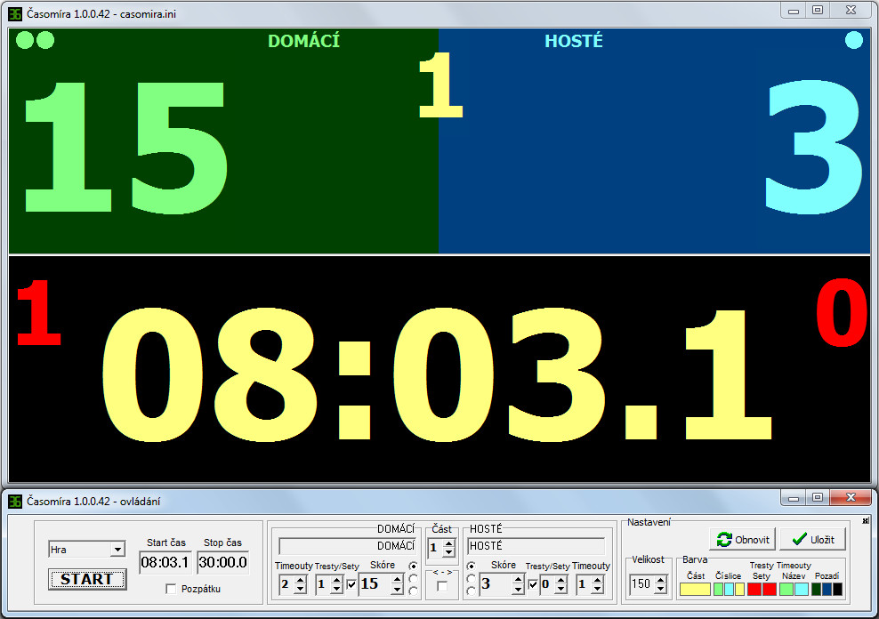Close the ovládání control window

[851, 497]
